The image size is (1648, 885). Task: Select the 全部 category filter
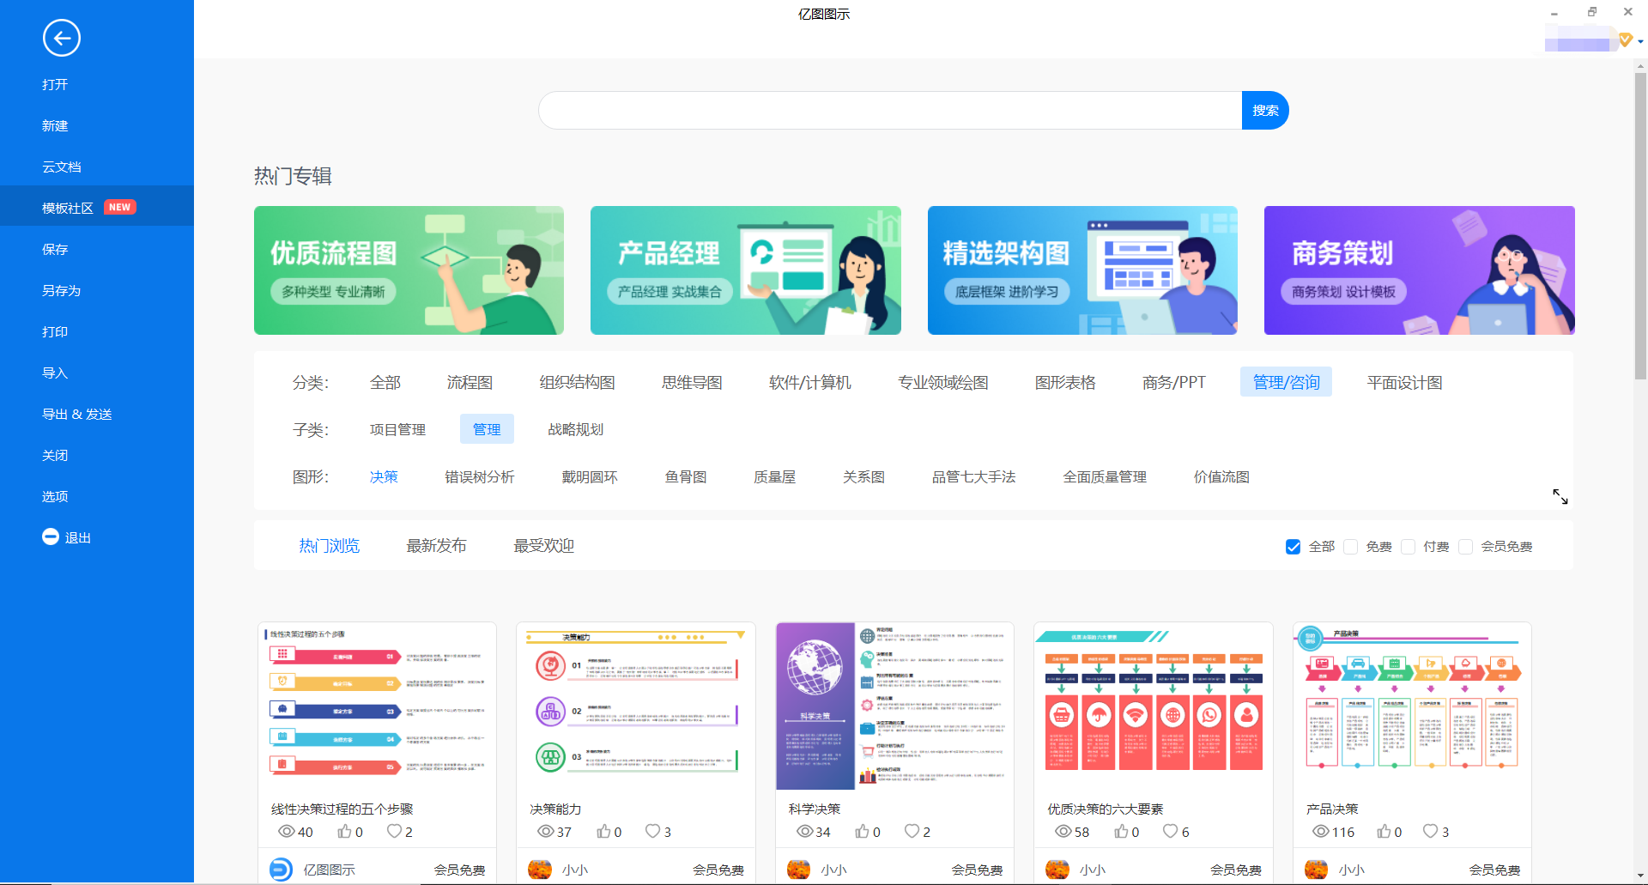(x=385, y=382)
